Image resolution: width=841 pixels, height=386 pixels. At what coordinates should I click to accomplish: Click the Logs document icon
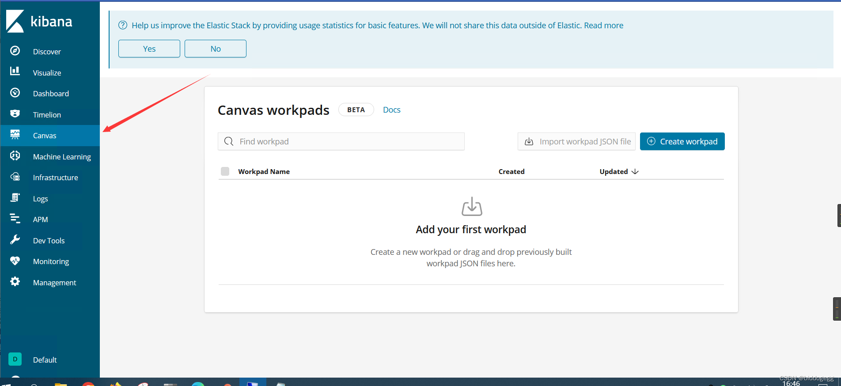(15, 197)
